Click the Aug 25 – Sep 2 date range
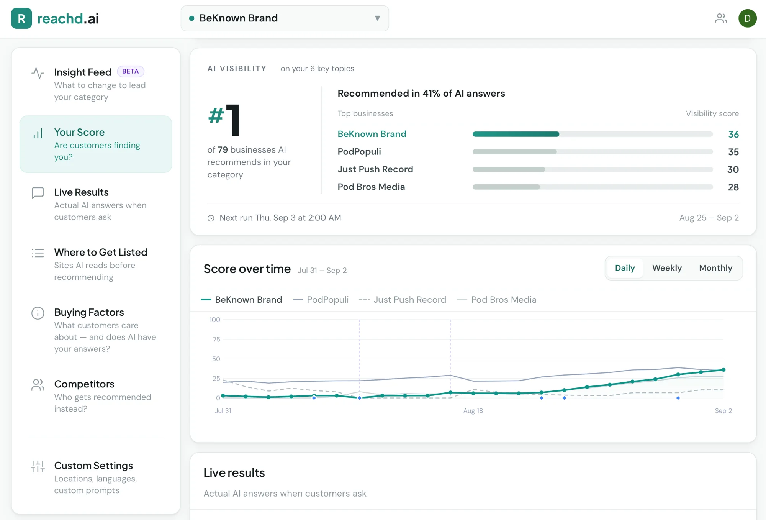Viewport: 766px width, 520px height. pos(709,218)
